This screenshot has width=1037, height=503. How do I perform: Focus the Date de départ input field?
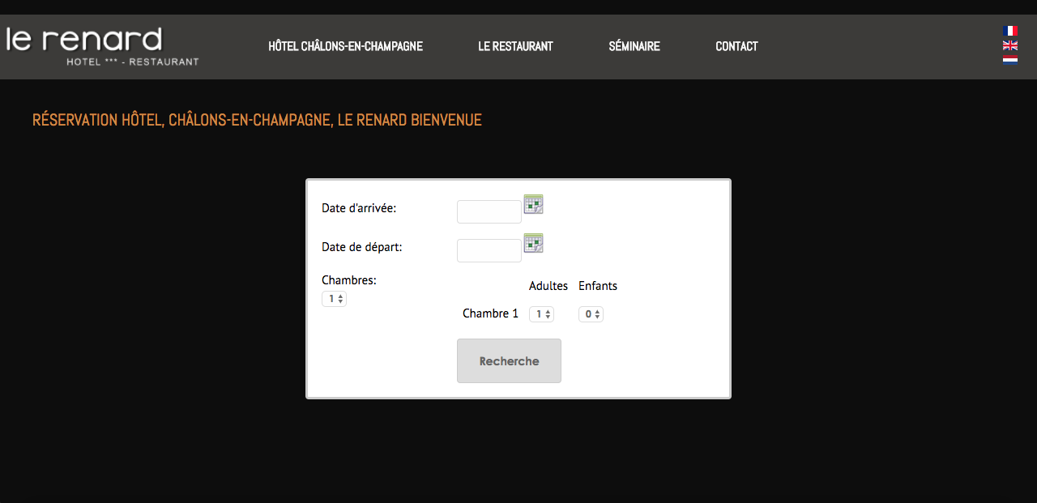[489, 250]
